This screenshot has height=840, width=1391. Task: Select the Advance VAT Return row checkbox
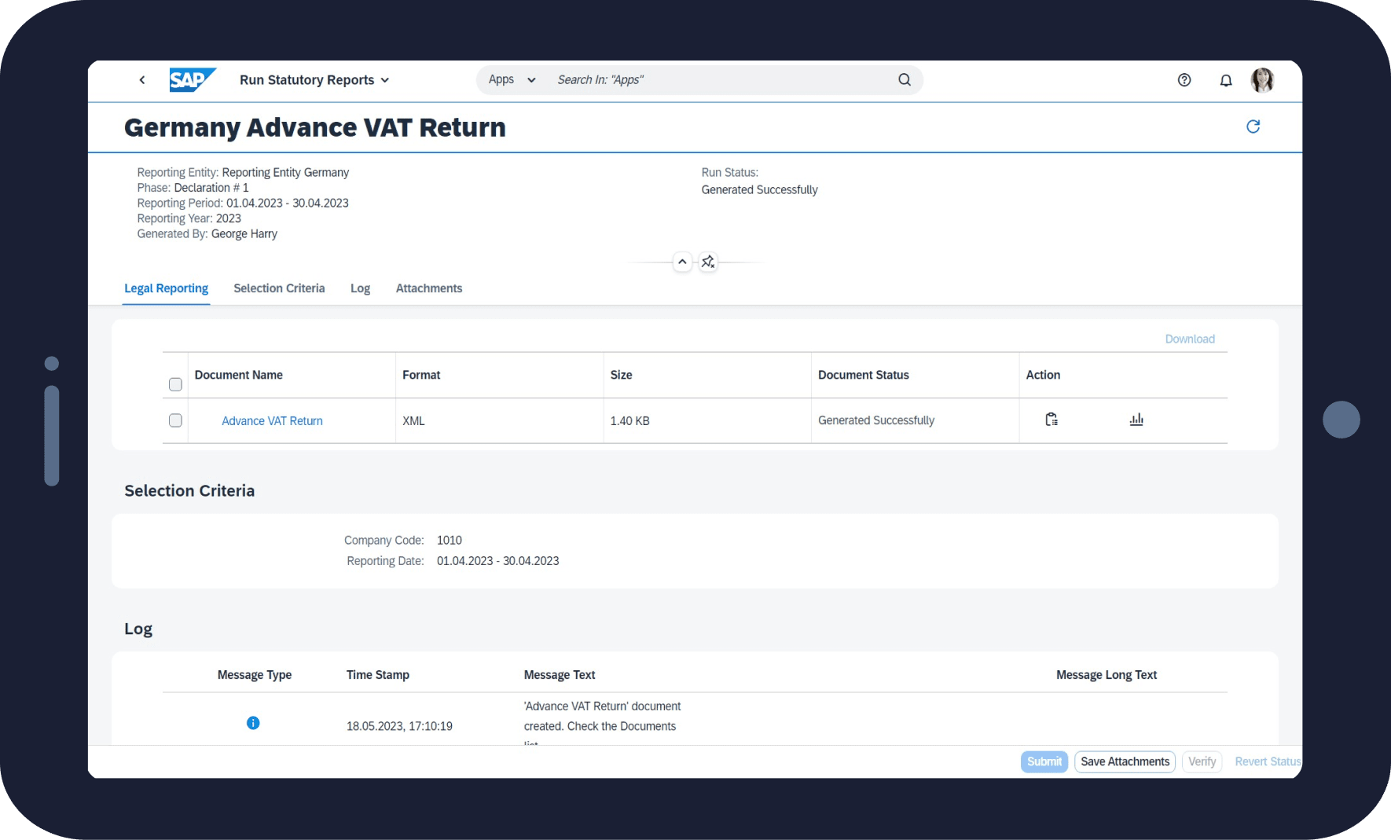pos(175,420)
